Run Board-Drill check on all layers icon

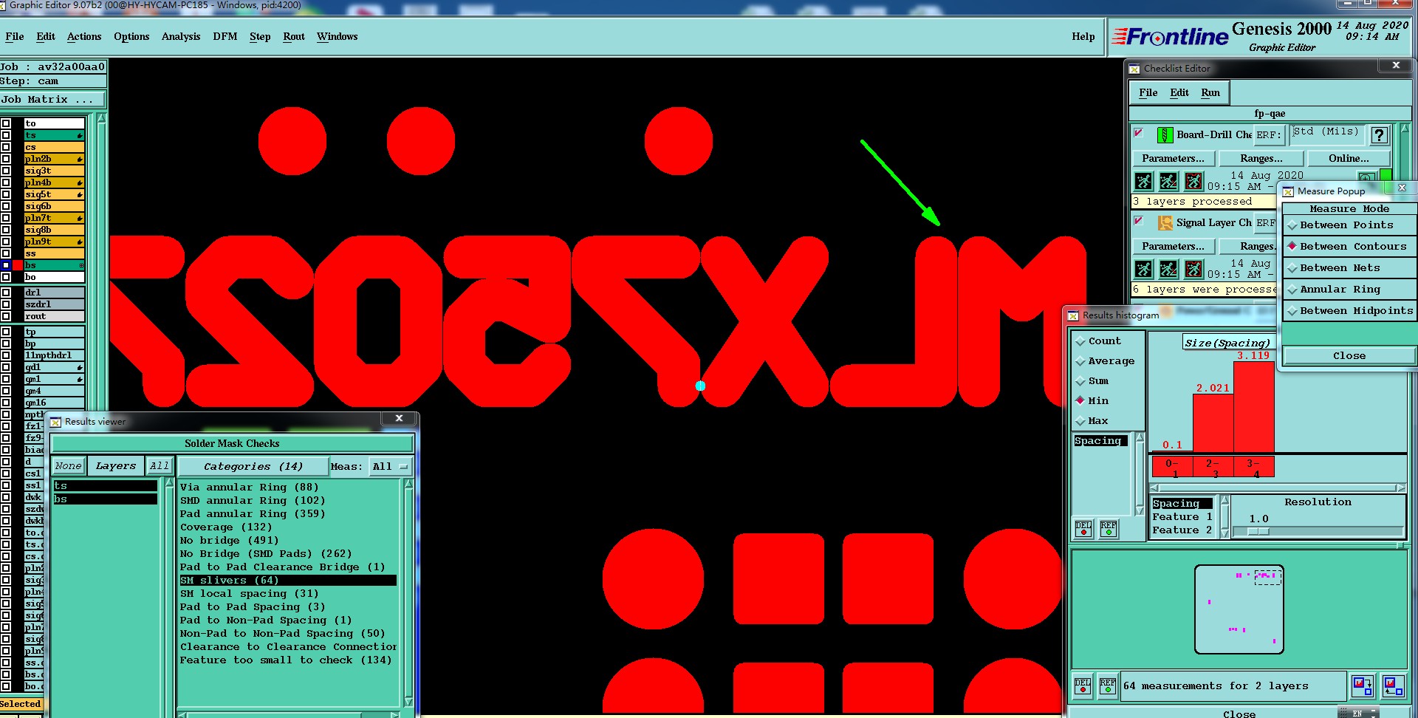1143,181
